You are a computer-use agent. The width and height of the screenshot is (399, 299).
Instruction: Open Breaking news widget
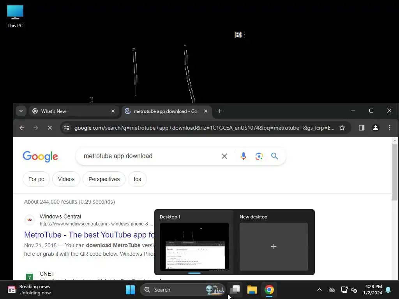pos(29,290)
